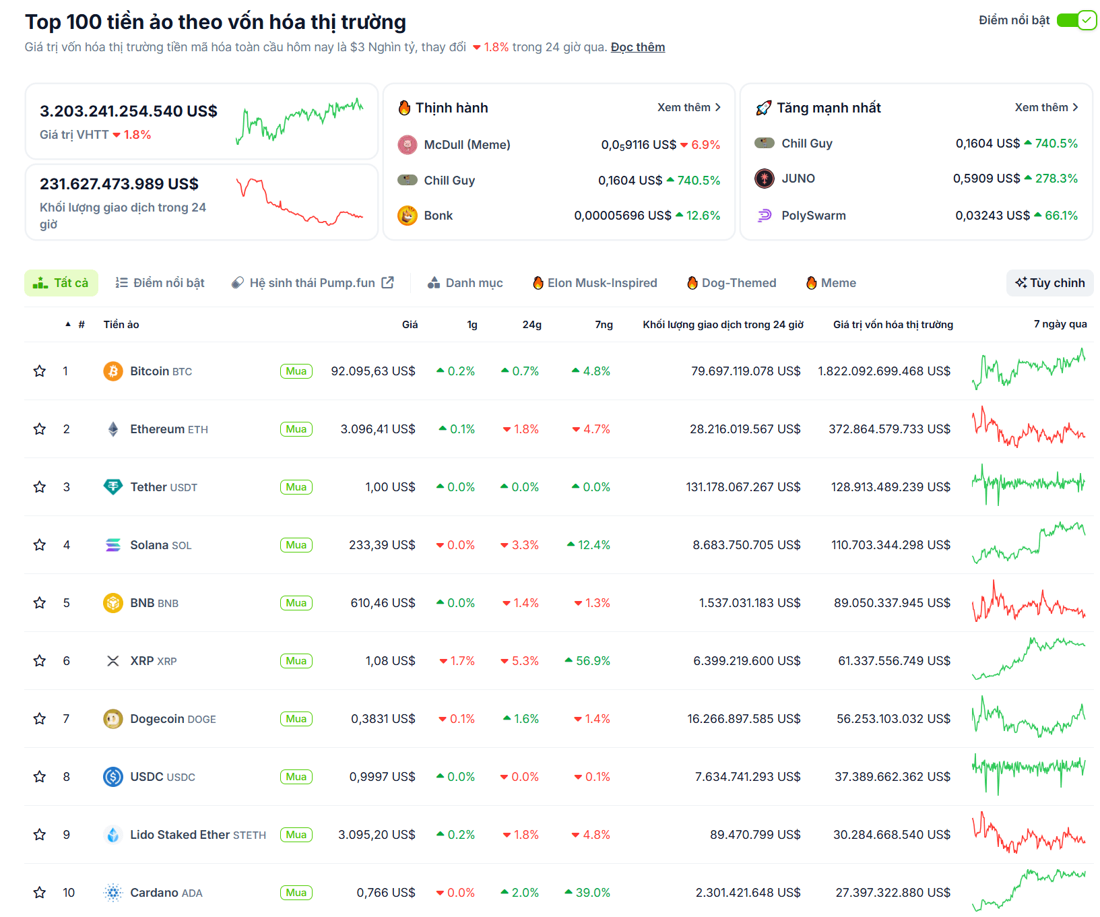Open market cap chart 3.203.241.254.540 US$
The width and height of the screenshot is (1100, 917).
point(300,121)
